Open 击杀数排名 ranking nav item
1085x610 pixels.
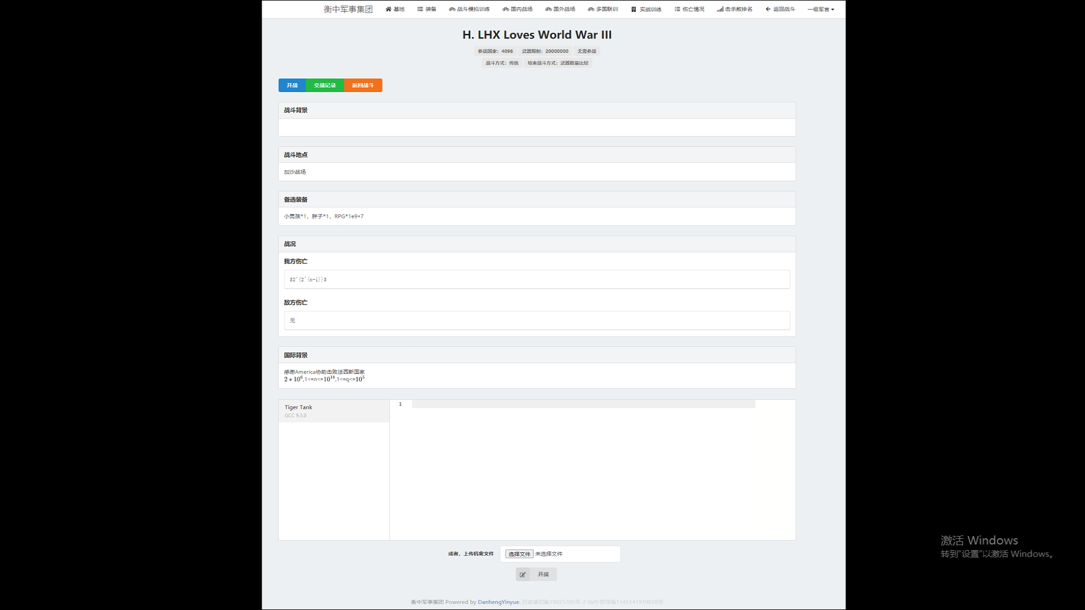coord(735,9)
